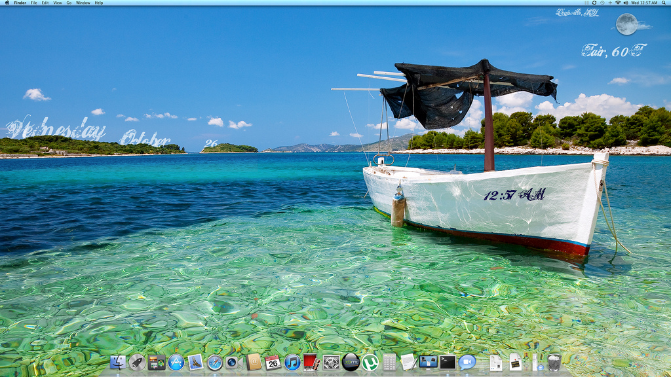This screenshot has width=671, height=377.
Task: Launch the Launchpad rocket icon
Action: pos(137,363)
